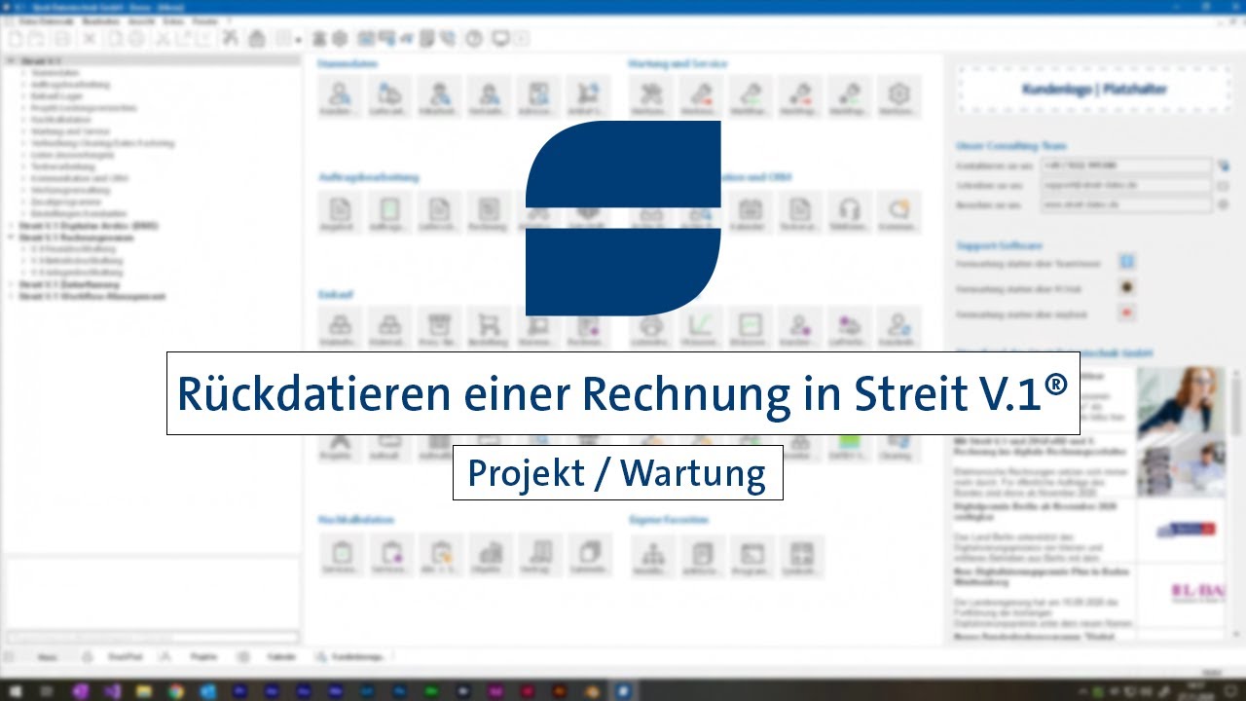Screen dimensions: 1246x701
Task: Expand Streit V.1 Zeiterfassung node
Action: (x=11, y=284)
